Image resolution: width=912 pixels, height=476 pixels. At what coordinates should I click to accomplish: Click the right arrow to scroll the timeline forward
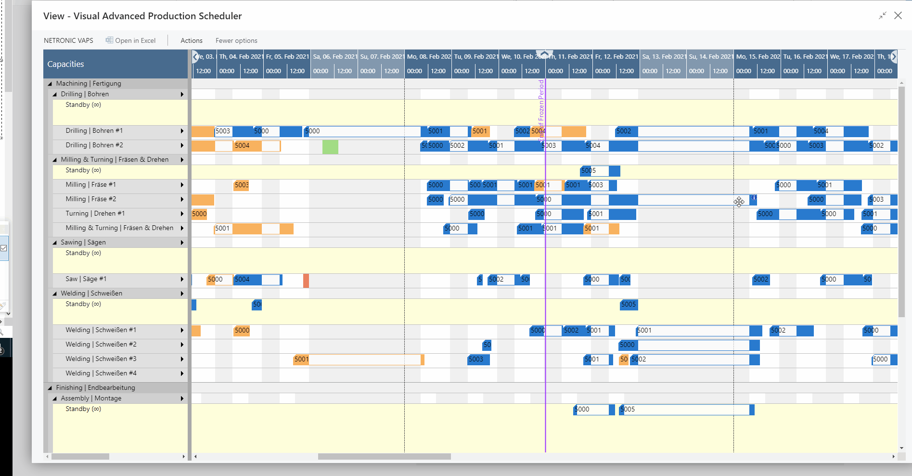pos(894,56)
